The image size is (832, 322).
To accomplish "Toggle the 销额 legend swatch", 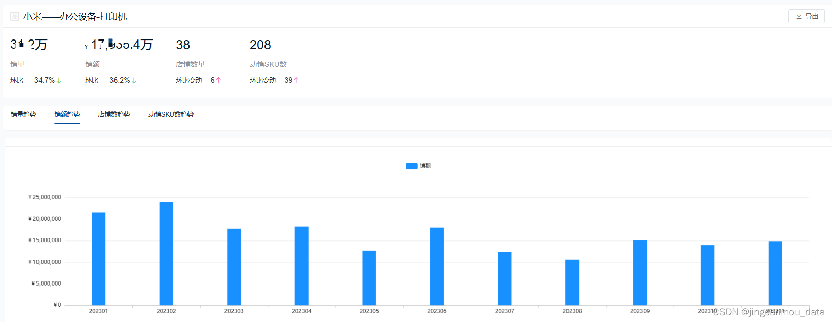I will pos(411,166).
